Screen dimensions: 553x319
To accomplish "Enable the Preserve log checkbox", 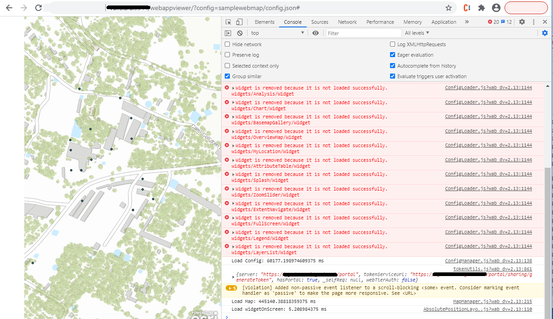I will click(x=228, y=54).
